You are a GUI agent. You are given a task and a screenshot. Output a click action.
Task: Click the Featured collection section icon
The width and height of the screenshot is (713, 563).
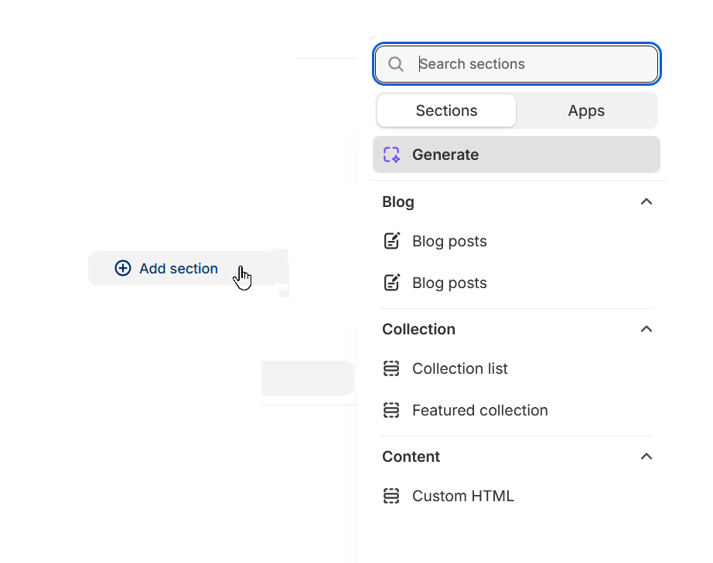[391, 410]
